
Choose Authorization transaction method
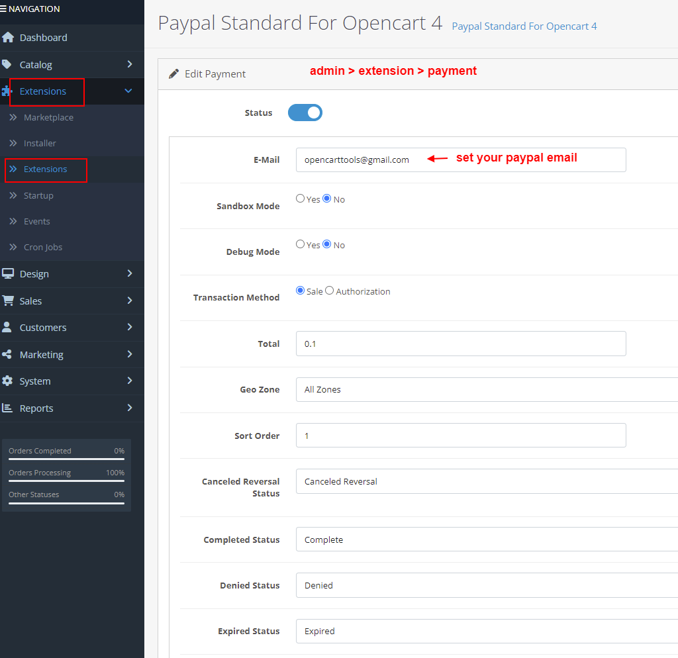point(330,291)
